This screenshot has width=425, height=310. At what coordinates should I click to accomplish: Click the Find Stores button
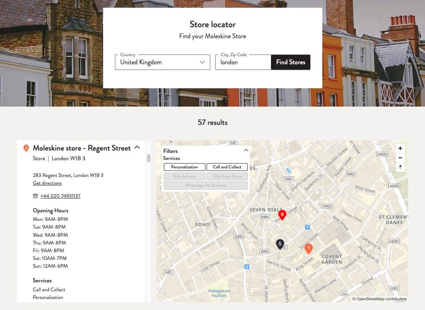290,62
